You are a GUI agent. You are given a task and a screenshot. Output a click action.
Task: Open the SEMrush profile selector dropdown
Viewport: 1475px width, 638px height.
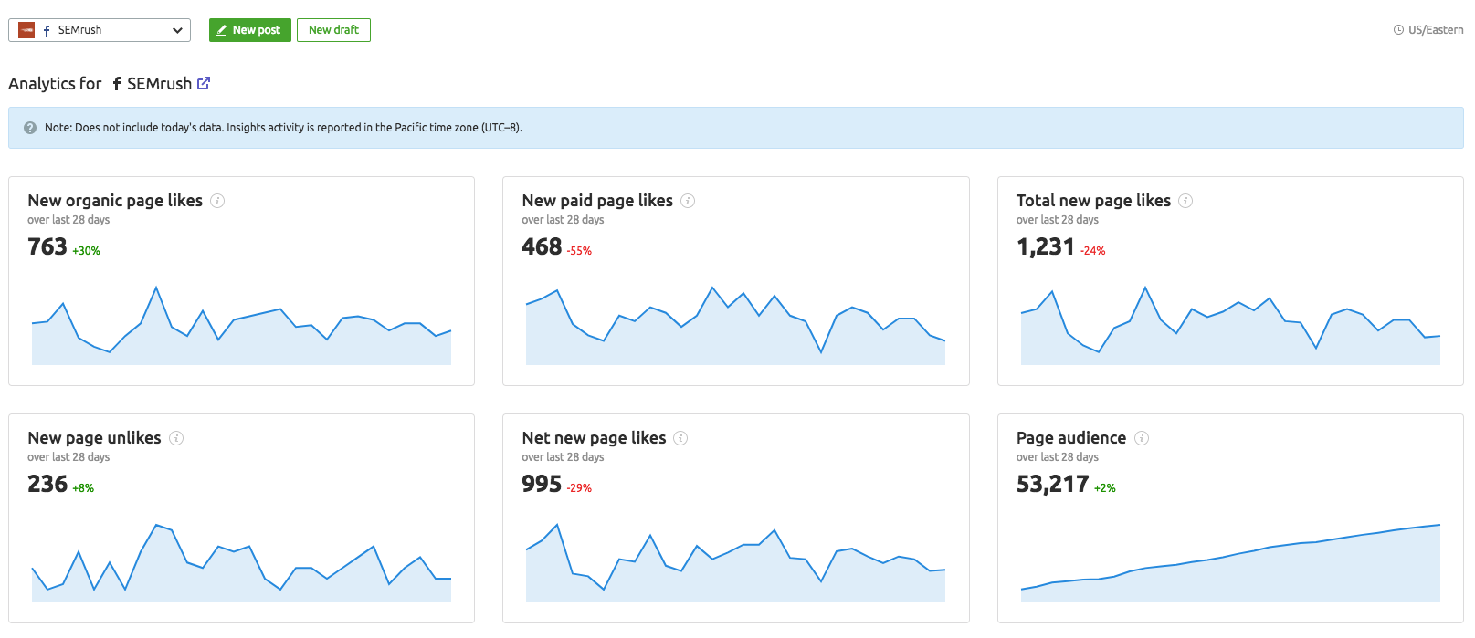pos(100,30)
